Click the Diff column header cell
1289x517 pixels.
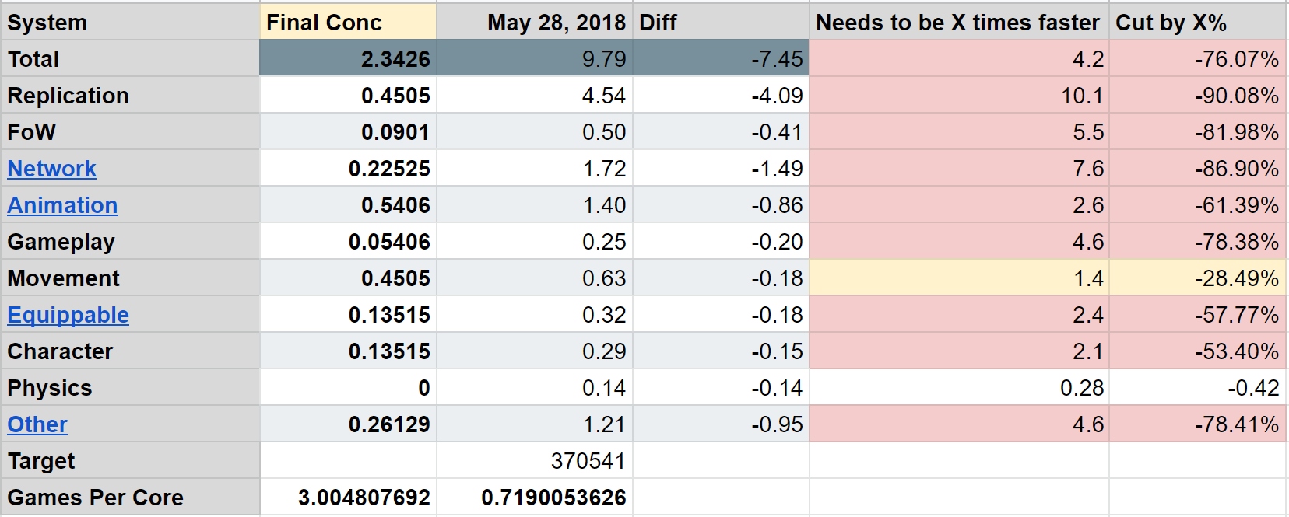721,23
